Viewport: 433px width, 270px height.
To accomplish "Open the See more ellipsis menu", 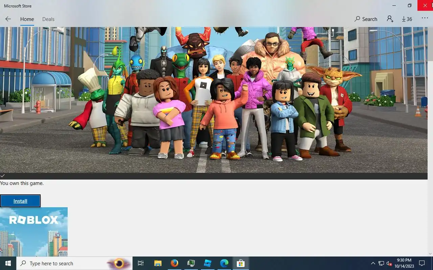I will [x=425, y=18].
